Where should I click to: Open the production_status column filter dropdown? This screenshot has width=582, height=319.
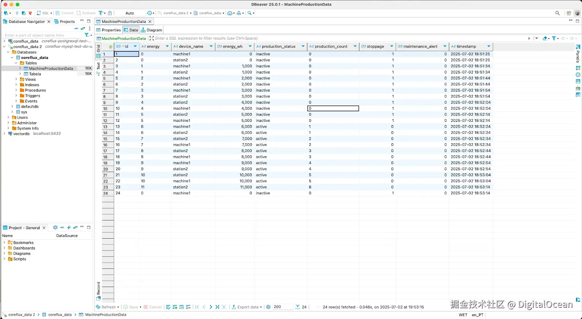pyautogui.click(x=303, y=47)
